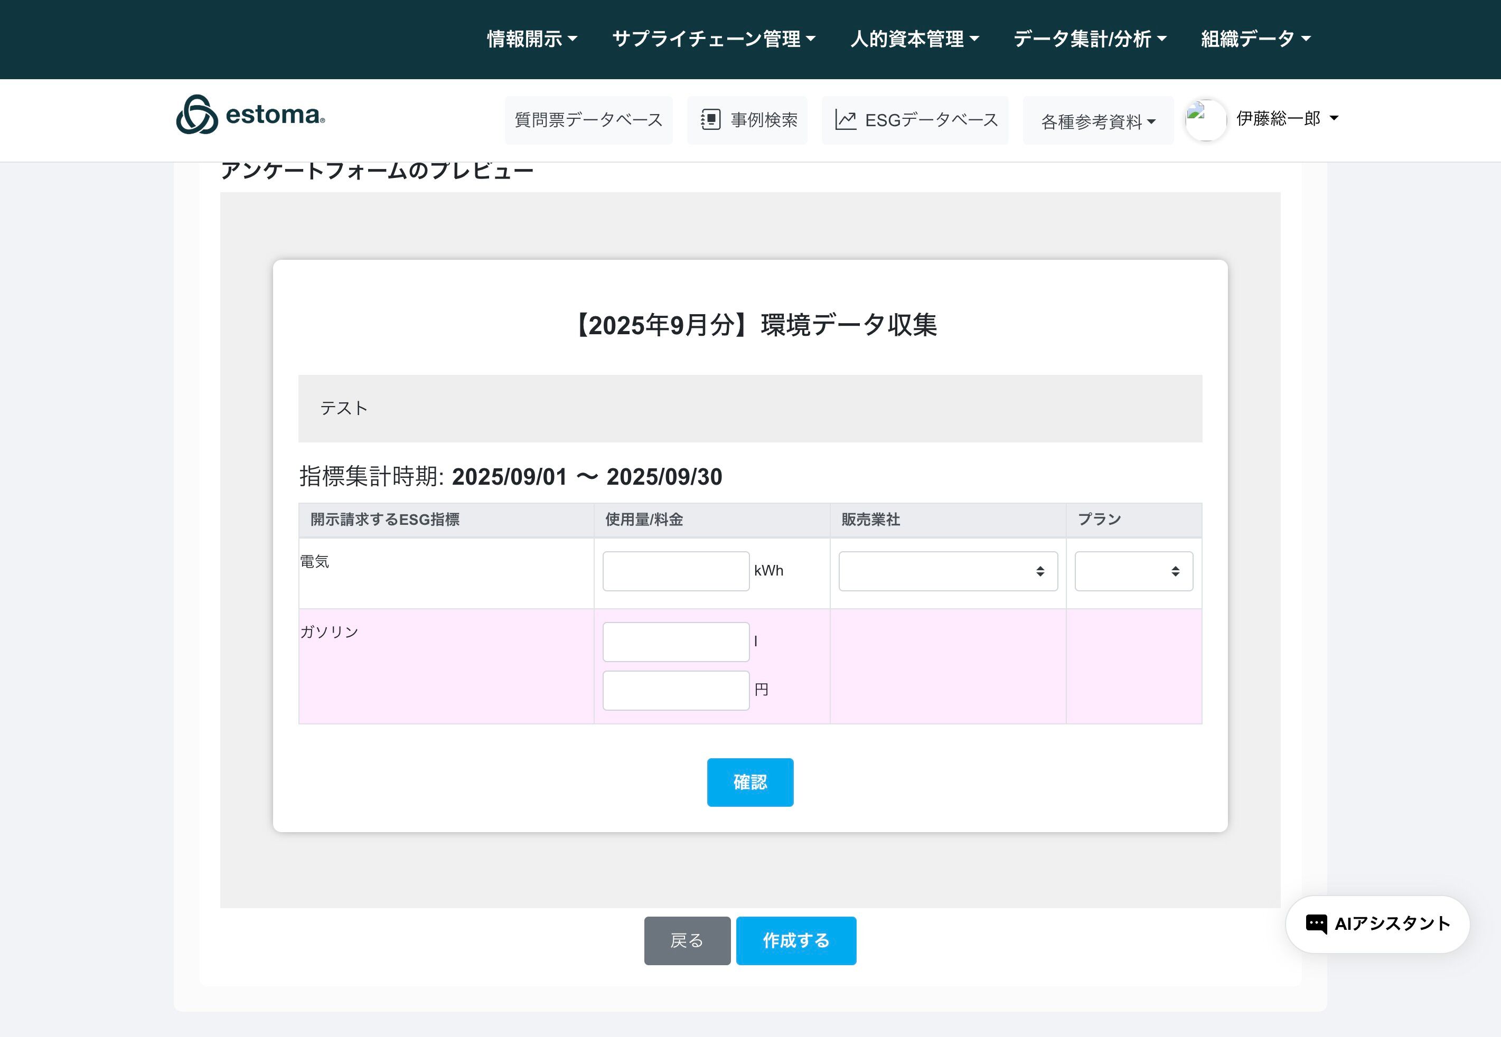This screenshot has width=1501, height=1037.
Task: Click the gasoline yen cost input field
Action: point(676,690)
